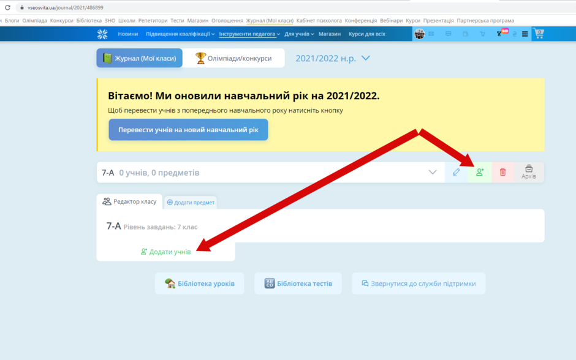This screenshot has width=576, height=360.
Task: Open Партнерська програма link
Action: (485, 21)
